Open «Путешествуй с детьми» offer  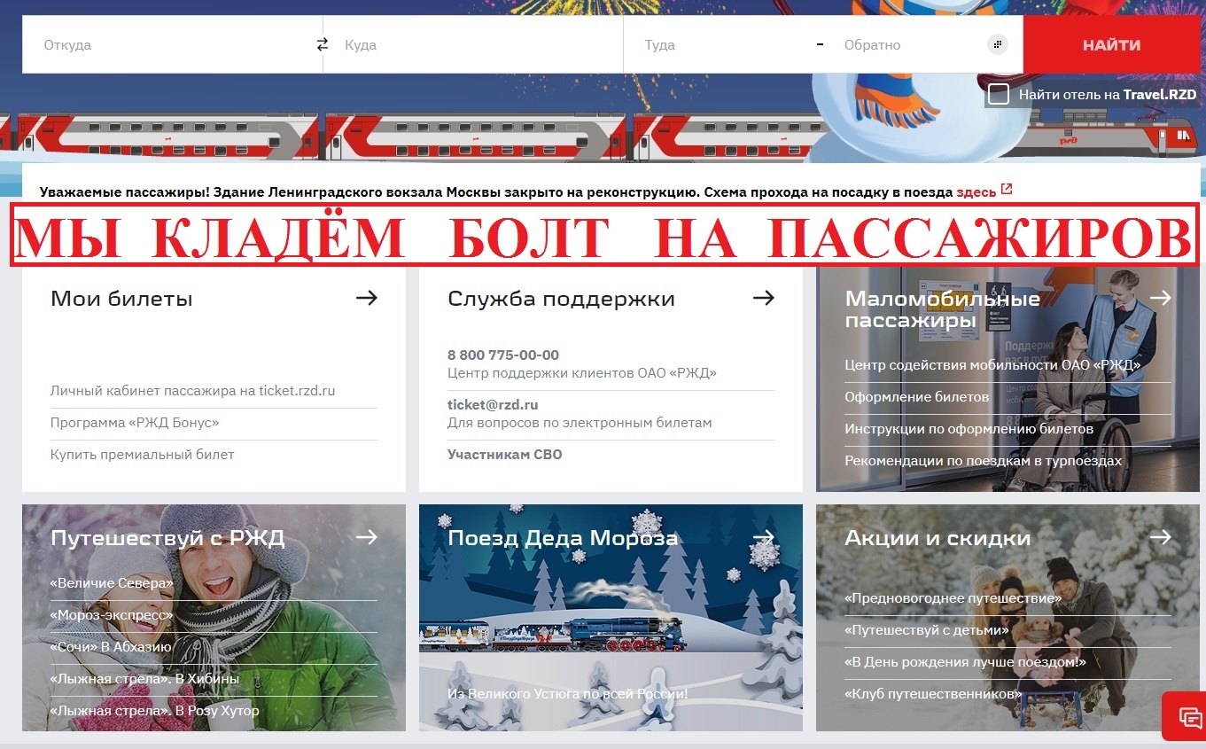[x=927, y=630]
